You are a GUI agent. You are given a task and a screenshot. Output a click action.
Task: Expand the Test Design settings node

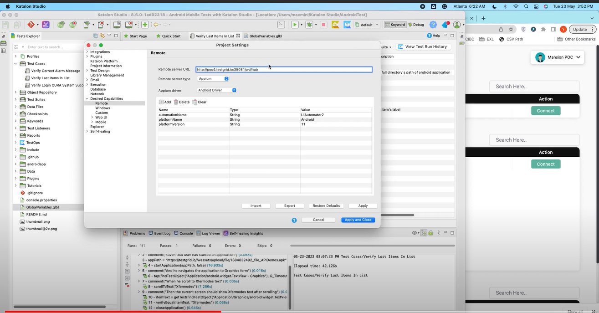pos(87,71)
